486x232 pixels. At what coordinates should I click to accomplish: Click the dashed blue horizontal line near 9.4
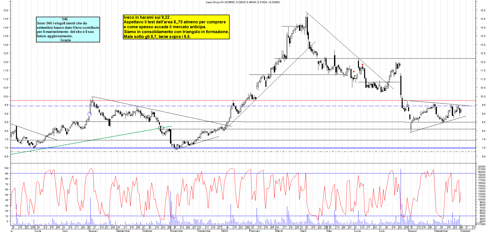coord(243,106)
